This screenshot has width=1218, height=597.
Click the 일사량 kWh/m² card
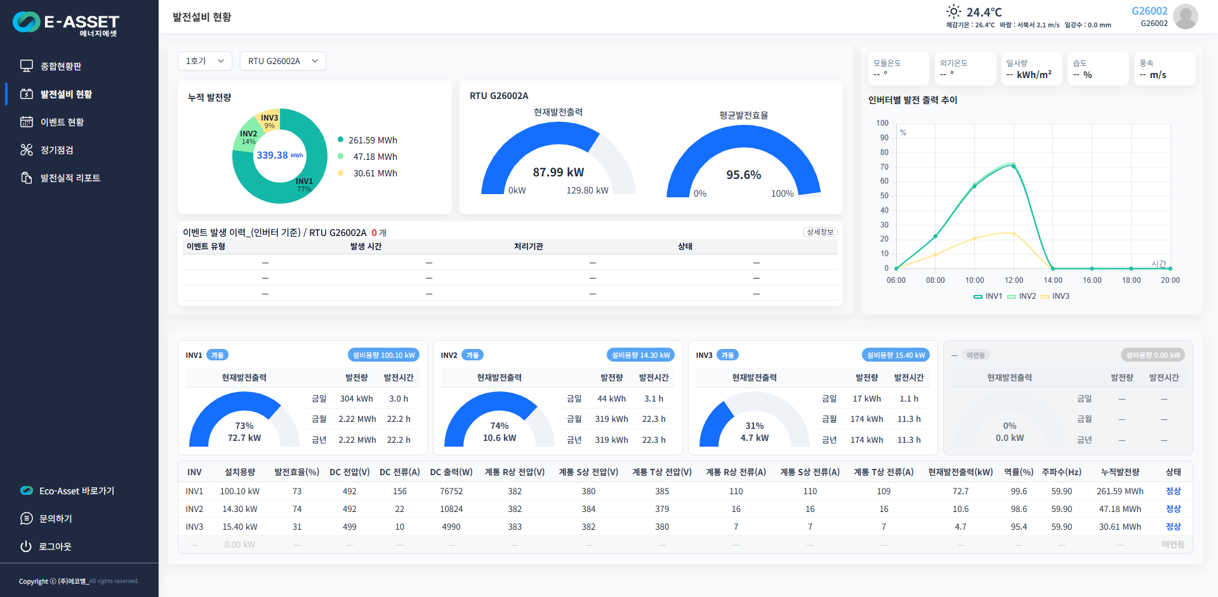click(1031, 69)
